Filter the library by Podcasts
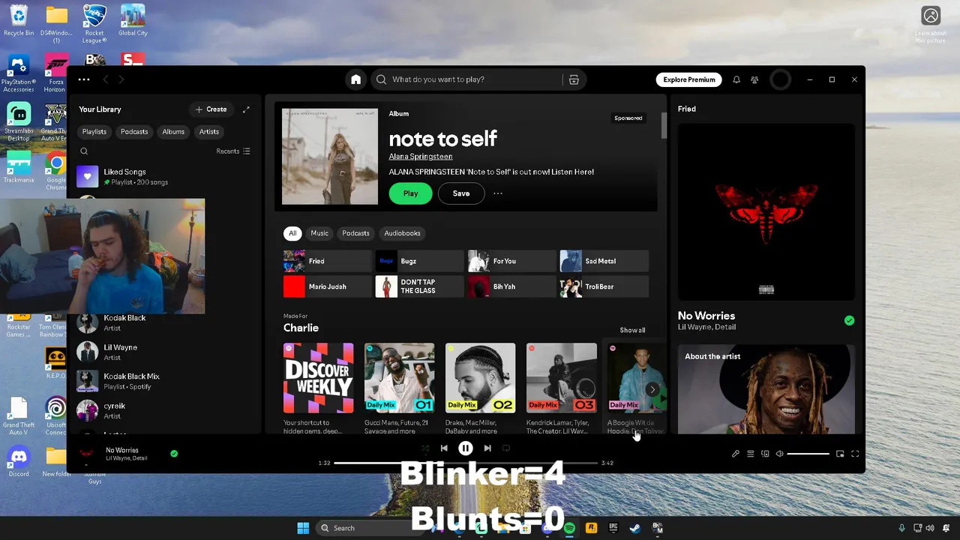This screenshot has width=960, height=540. (x=134, y=132)
